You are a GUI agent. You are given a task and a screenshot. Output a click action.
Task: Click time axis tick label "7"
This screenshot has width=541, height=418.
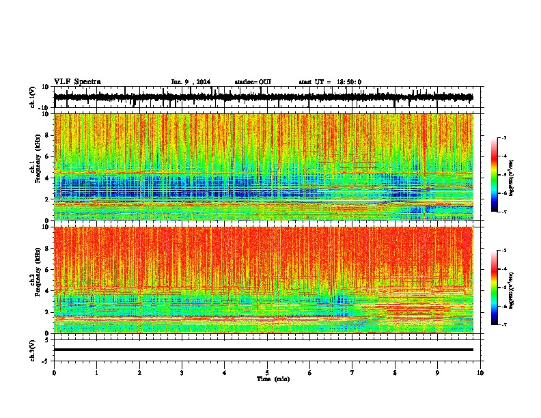(x=352, y=373)
